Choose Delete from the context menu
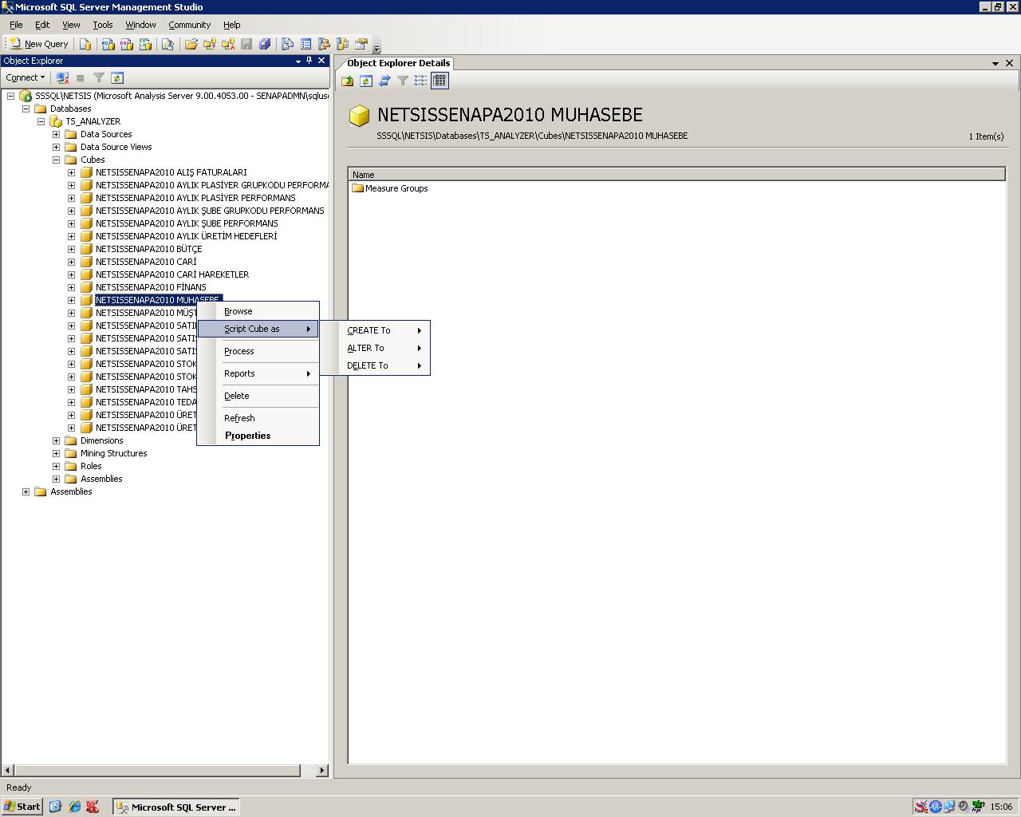Viewport: 1021px width, 817px height. point(258,396)
